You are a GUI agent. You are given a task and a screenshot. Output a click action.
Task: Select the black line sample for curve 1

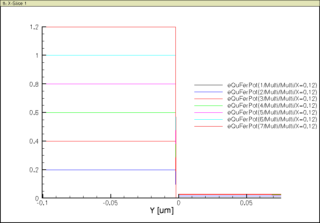pos(208,85)
